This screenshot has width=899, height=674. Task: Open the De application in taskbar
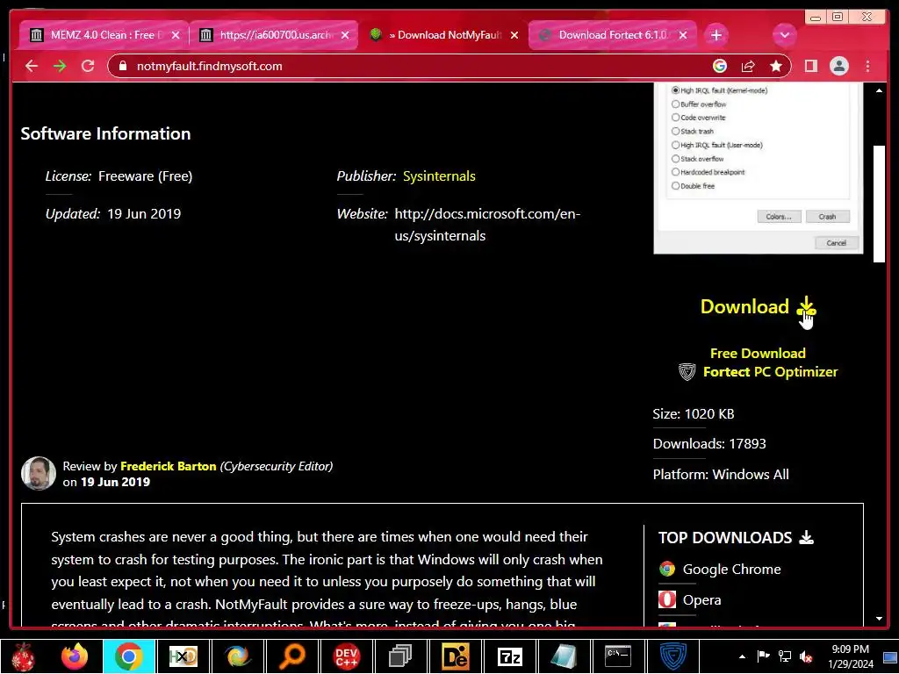click(455, 656)
